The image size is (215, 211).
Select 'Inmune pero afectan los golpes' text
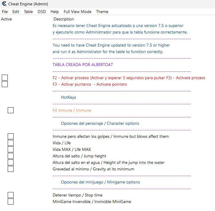[x=111, y=136]
